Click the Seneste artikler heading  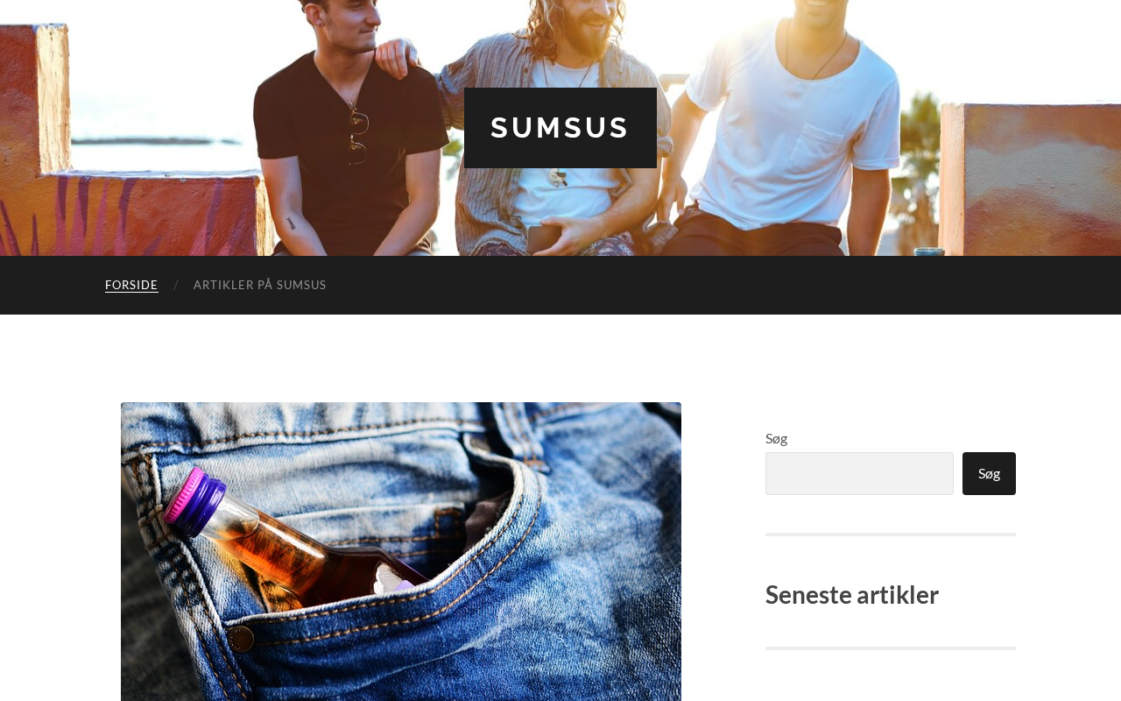click(x=852, y=594)
